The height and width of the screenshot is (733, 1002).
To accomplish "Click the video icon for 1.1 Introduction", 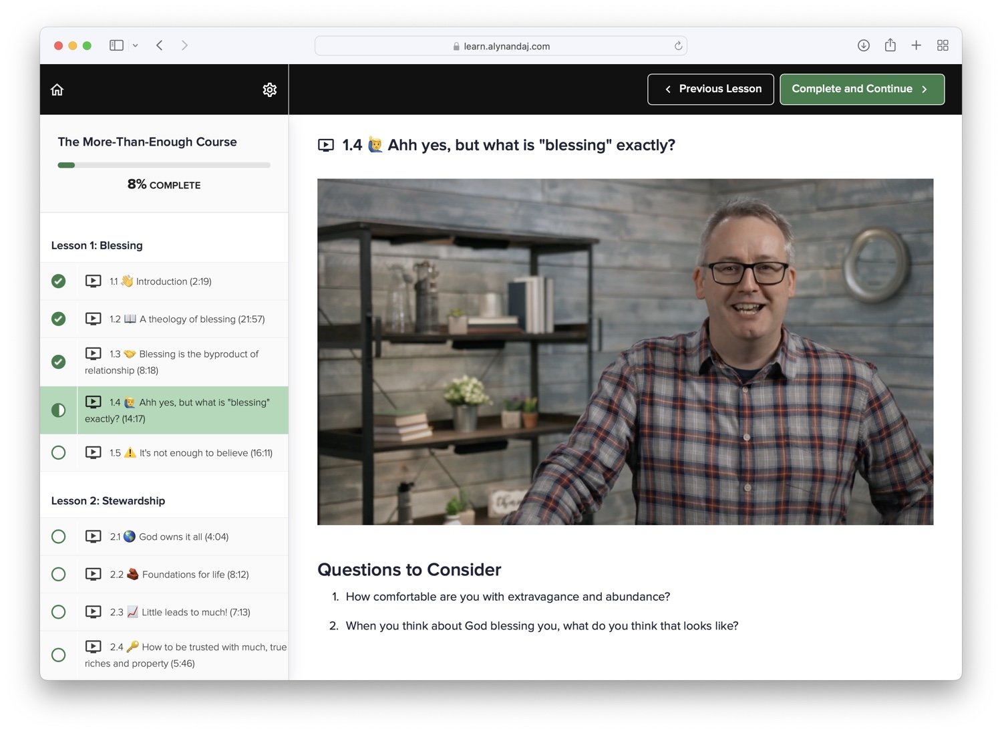I will (x=94, y=281).
